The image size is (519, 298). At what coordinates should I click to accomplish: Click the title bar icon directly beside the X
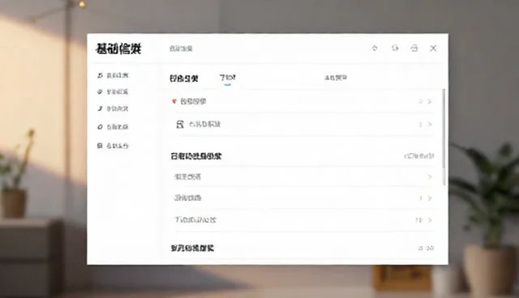(414, 49)
